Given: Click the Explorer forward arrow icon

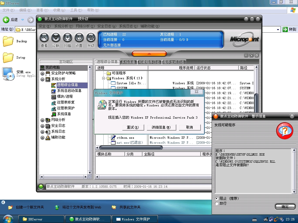Looking at the screenshot, I should [30, 20].
